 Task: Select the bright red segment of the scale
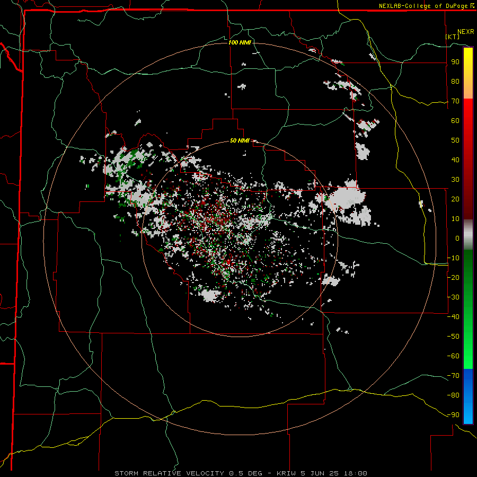coord(468,122)
